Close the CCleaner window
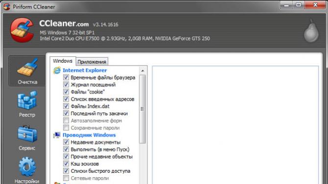 [x=315, y=5]
